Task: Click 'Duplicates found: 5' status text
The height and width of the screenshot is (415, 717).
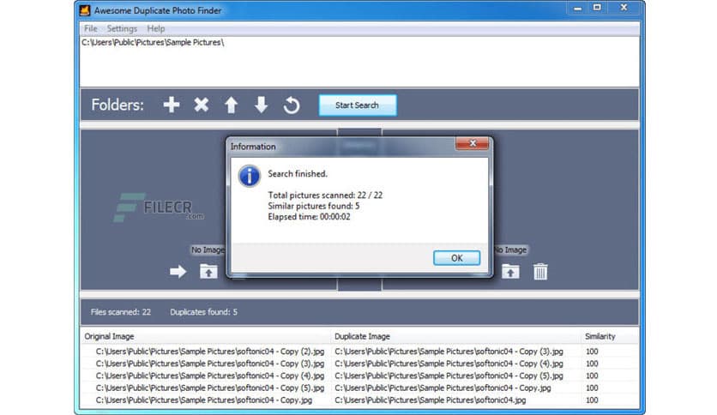Action: [203, 312]
